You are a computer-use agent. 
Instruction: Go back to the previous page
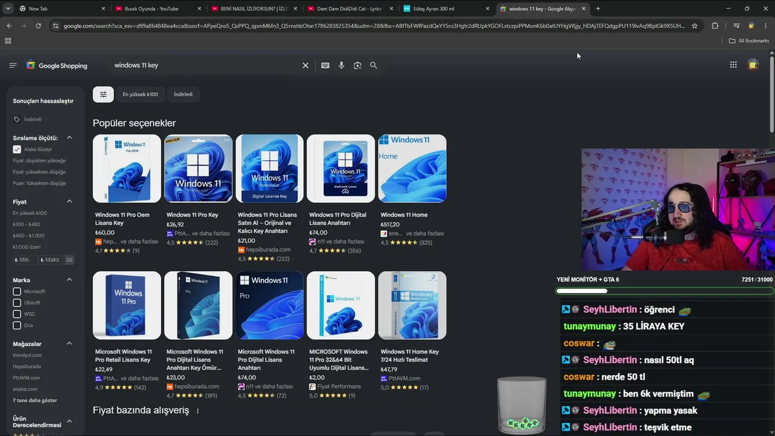(9, 25)
